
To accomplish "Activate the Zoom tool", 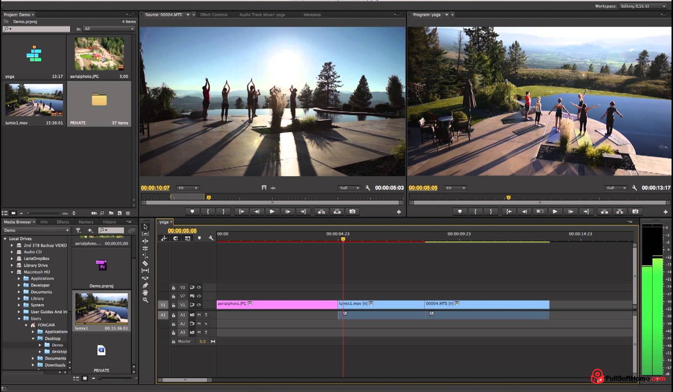I will pos(145,300).
